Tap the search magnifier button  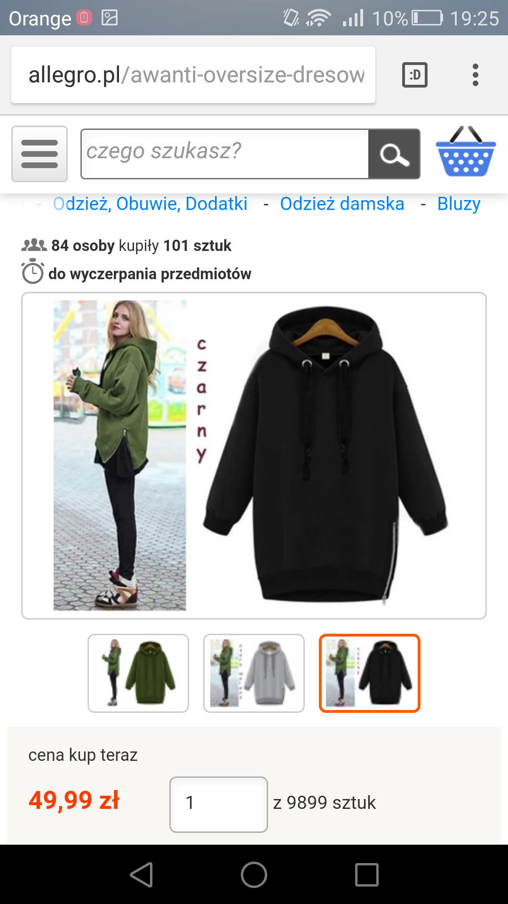point(394,154)
